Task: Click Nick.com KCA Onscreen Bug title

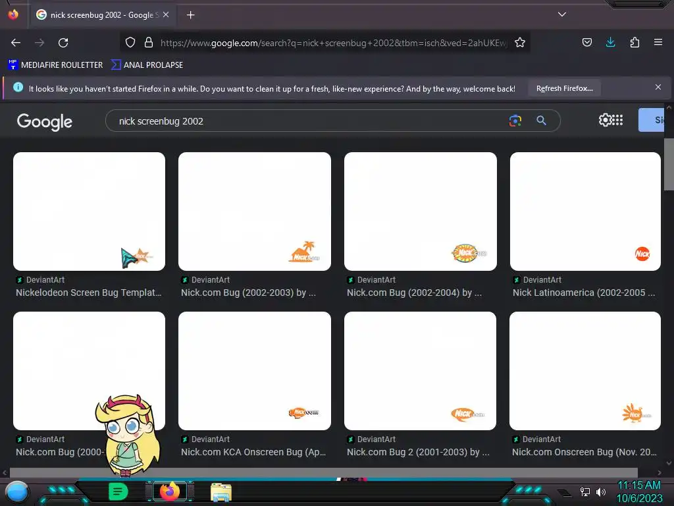Action: pos(253,452)
